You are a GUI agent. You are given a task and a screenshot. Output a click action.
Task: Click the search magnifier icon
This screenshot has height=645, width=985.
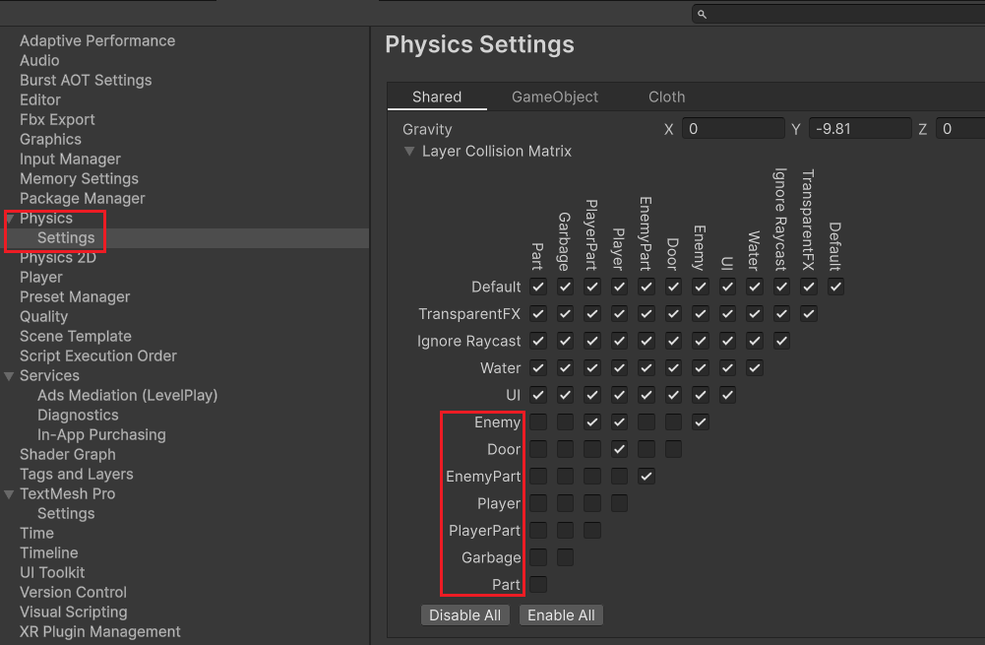click(702, 14)
